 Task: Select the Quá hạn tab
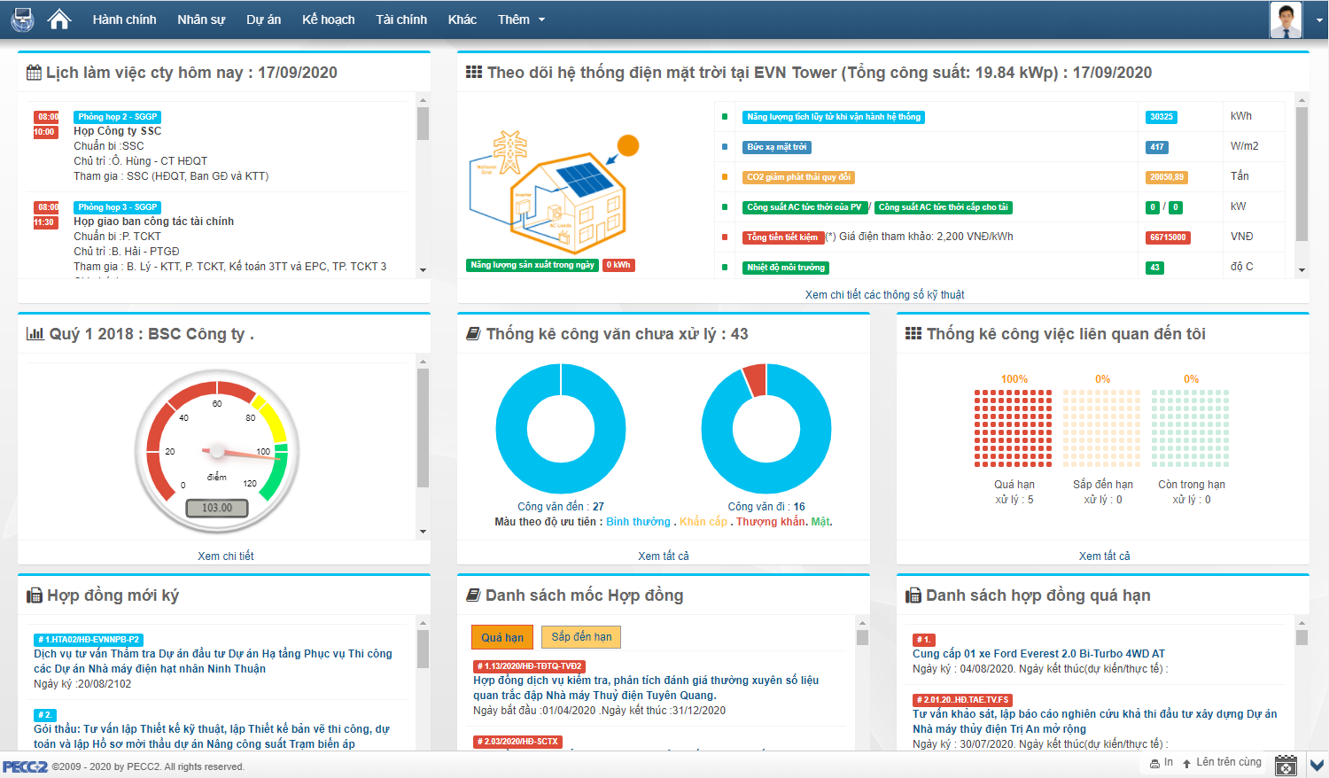point(502,637)
